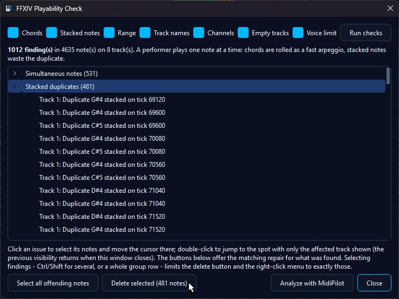Click Select all offending notes button

click(53, 283)
